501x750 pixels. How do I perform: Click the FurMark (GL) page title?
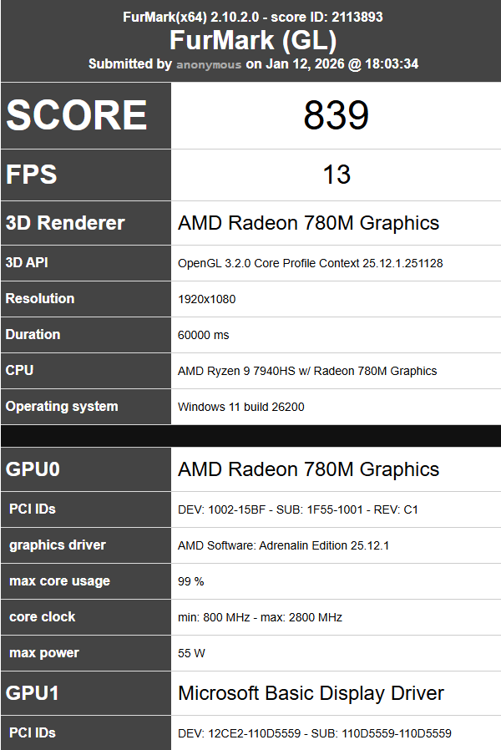[x=252, y=40]
